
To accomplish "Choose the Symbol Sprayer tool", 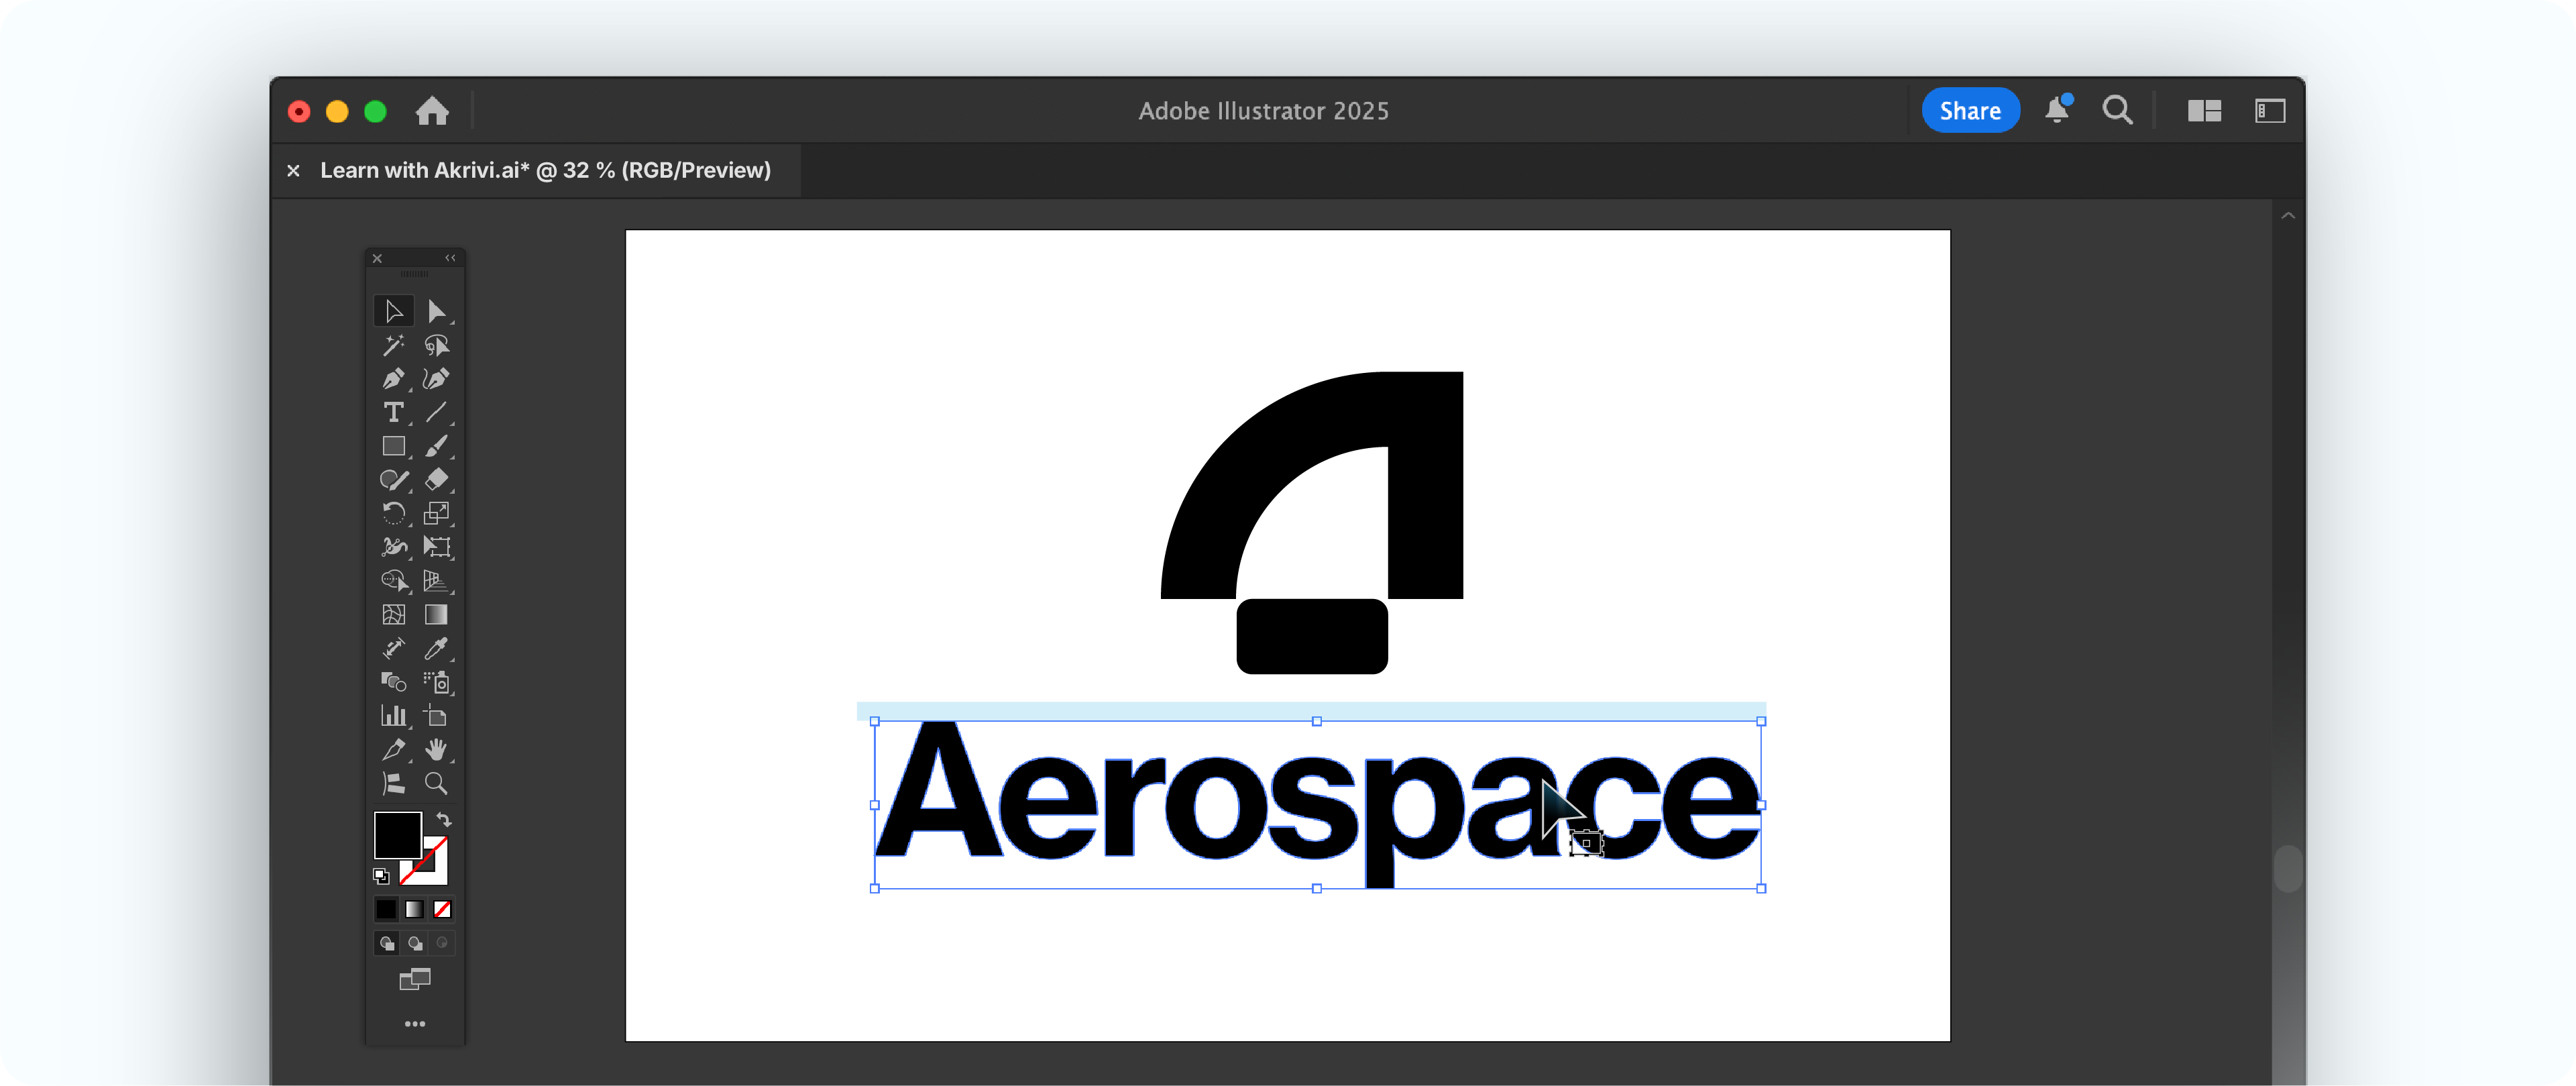I will pyautogui.click(x=436, y=682).
